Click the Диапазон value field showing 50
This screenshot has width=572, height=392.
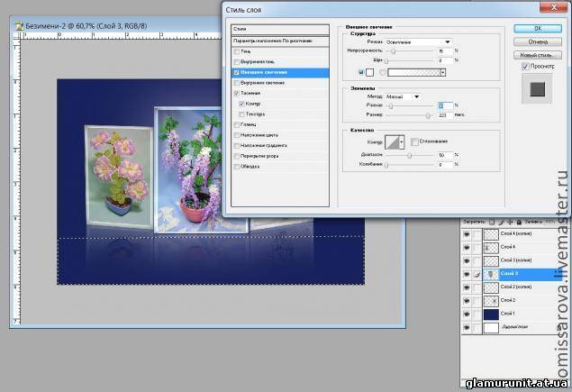tap(445, 156)
